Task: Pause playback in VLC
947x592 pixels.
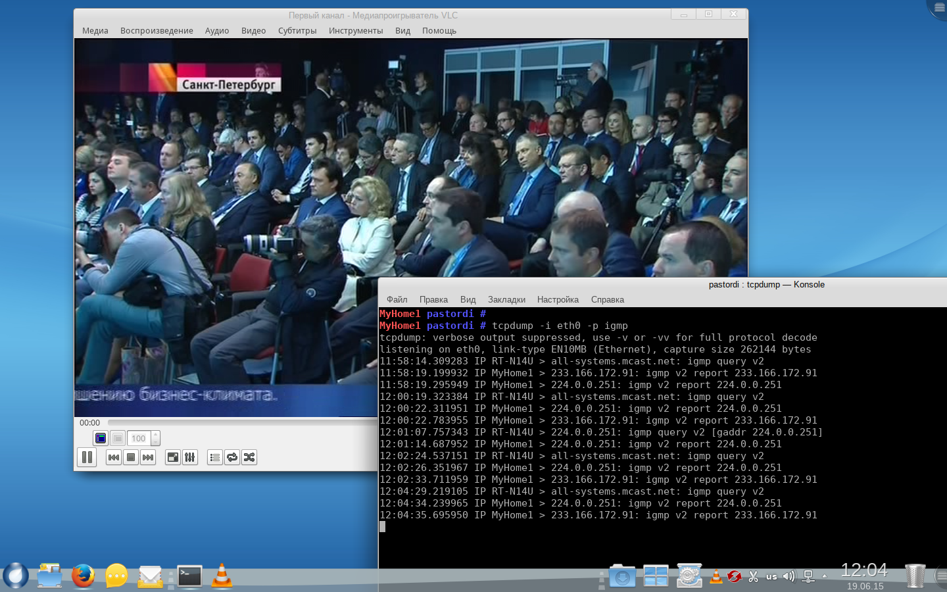Action: (x=87, y=457)
